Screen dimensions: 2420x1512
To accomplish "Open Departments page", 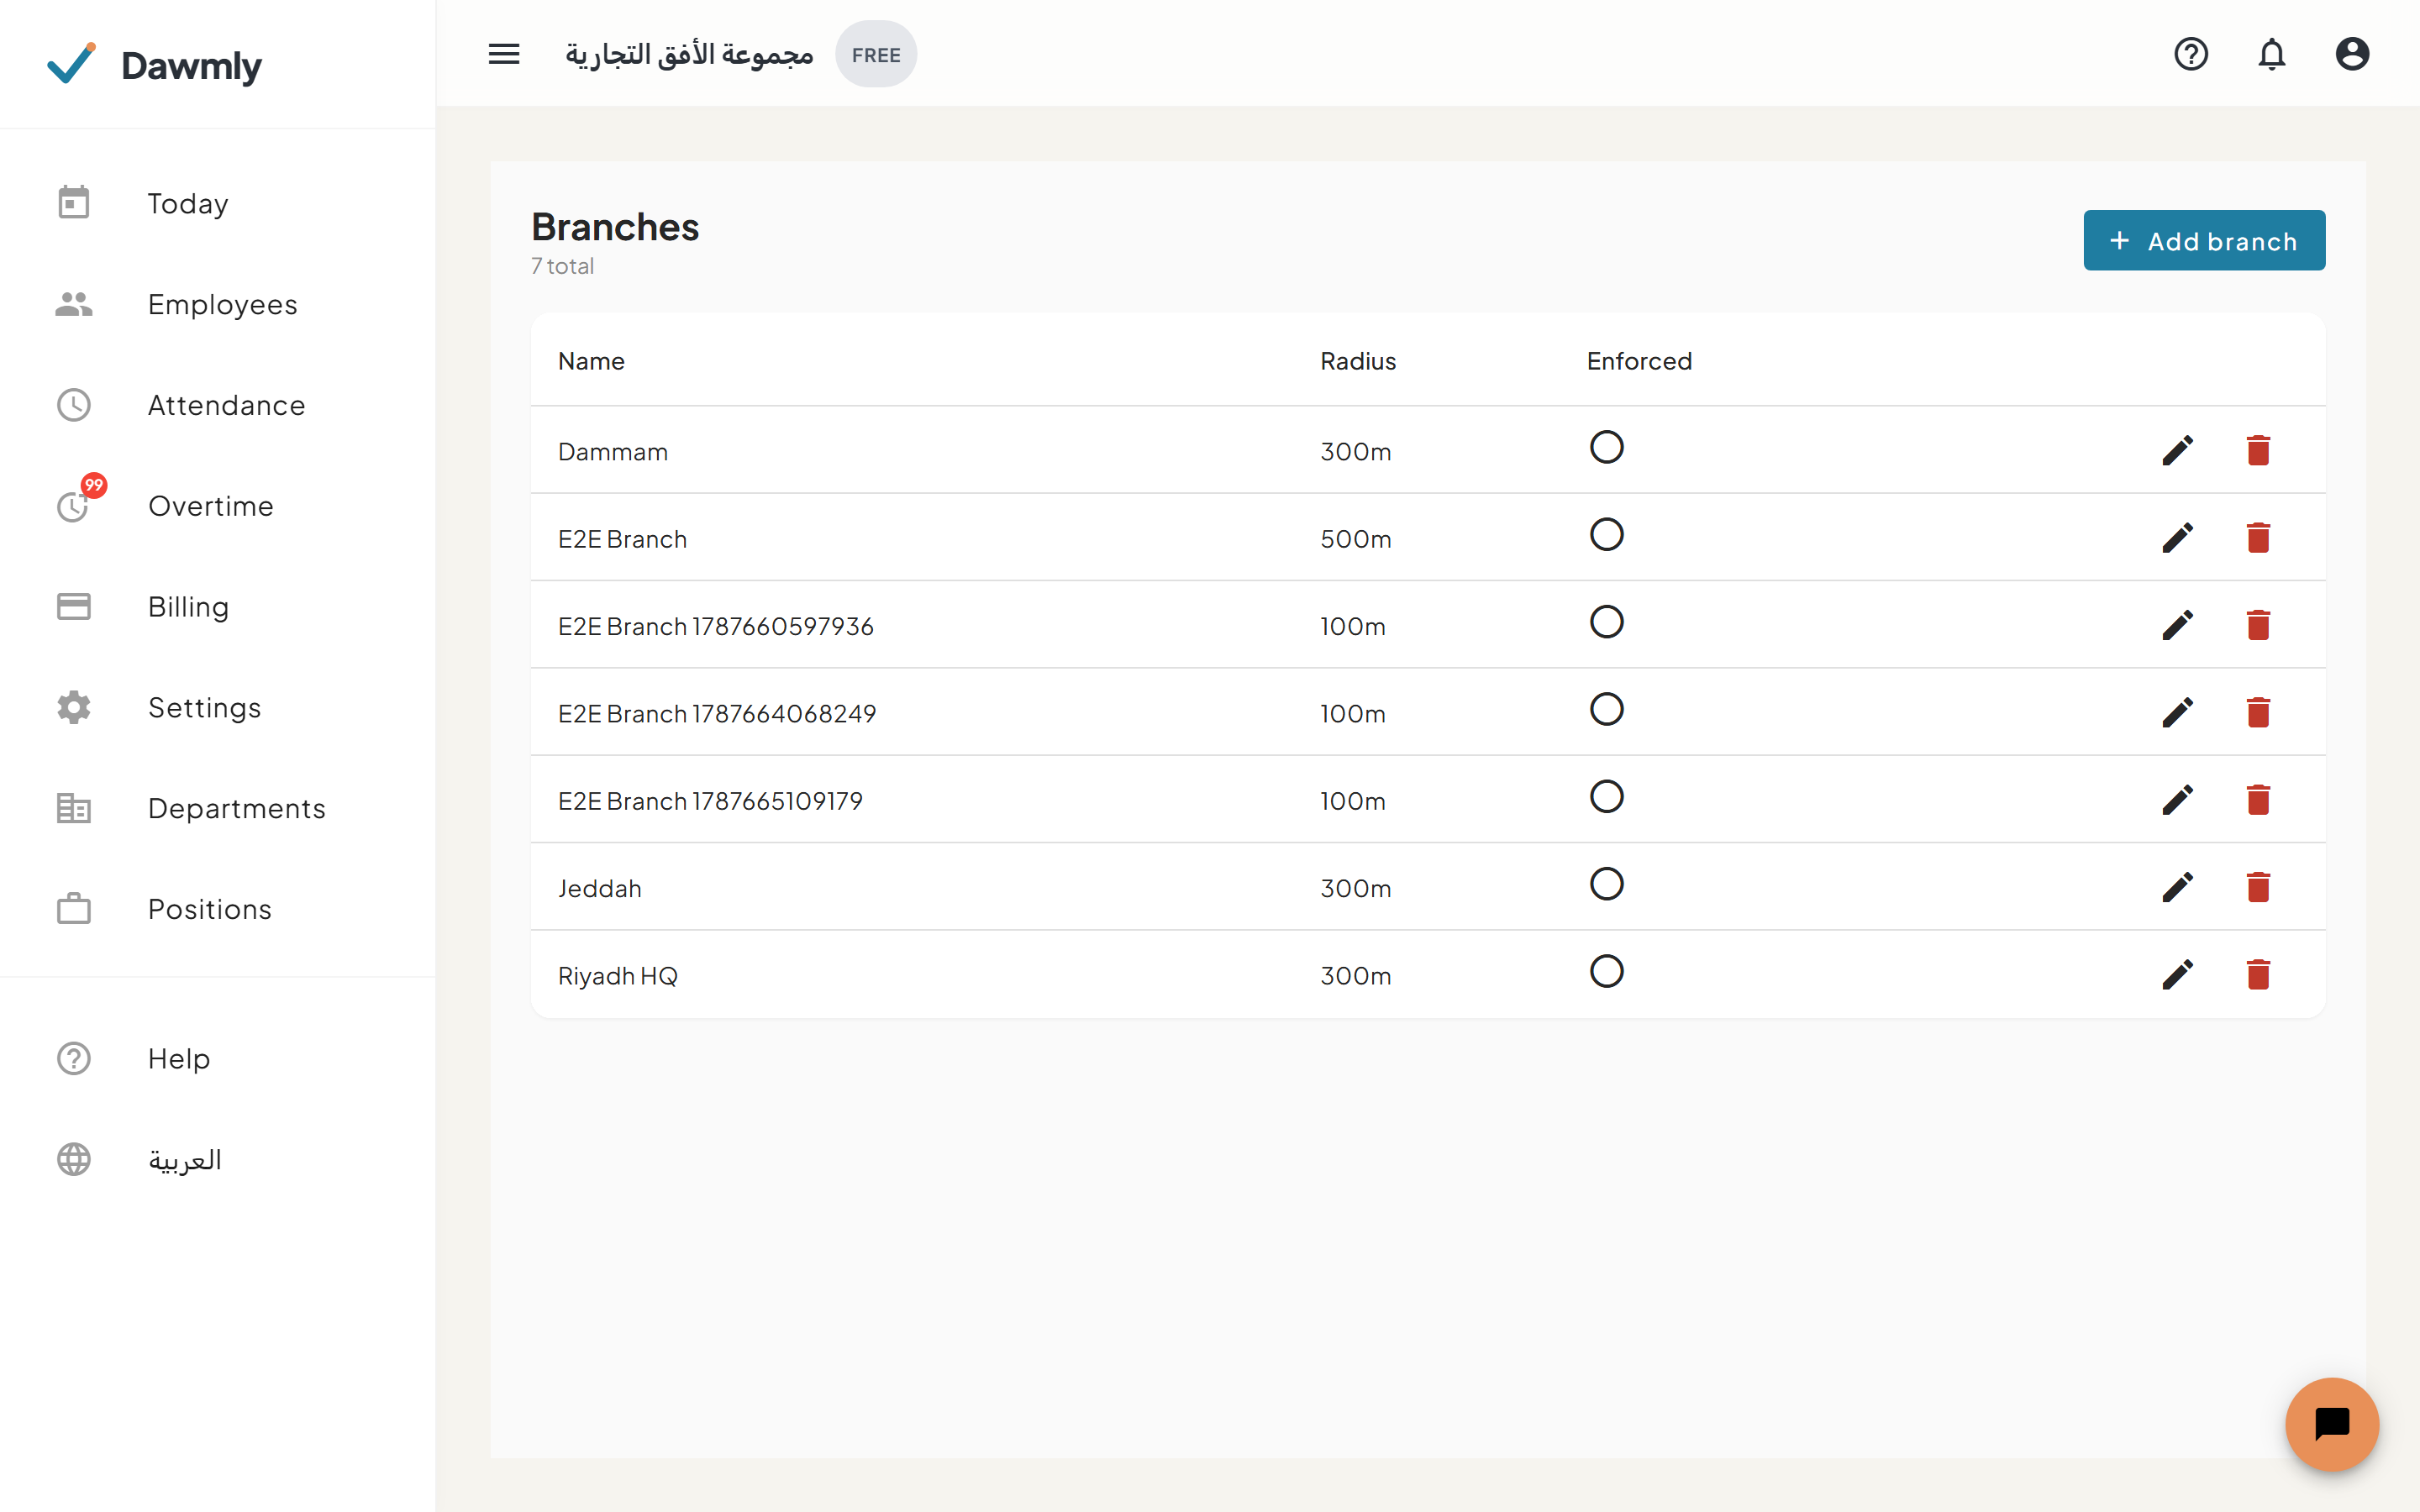I will [x=218, y=808].
